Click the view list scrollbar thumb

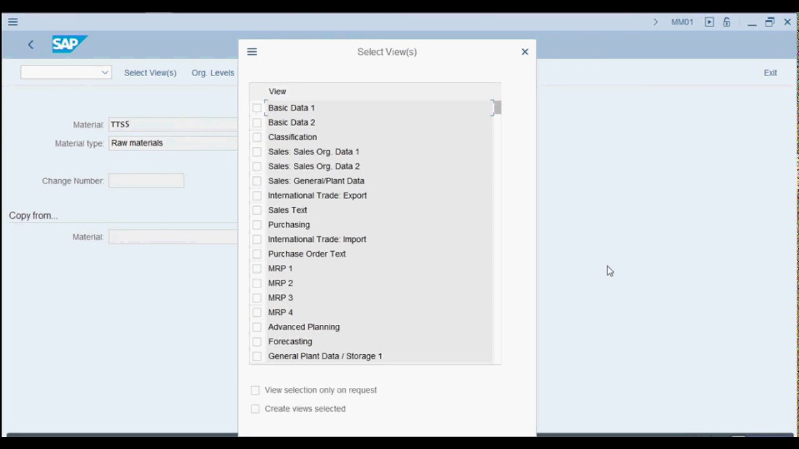(x=498, y=107)
